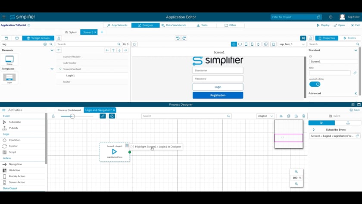Click the Activities panel scrollbar
362x204 pixels.
[x=46, y=138]
